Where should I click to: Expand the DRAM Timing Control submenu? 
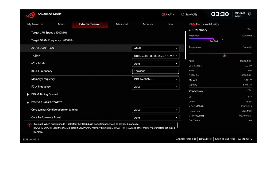coord(28,95)
